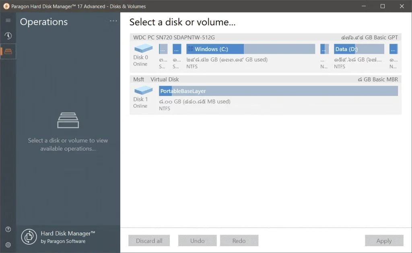This screenshot has width=412, height=253.
Task: Click the Hard Disk Manager logo icon
Action: click(x=29, y=237)
